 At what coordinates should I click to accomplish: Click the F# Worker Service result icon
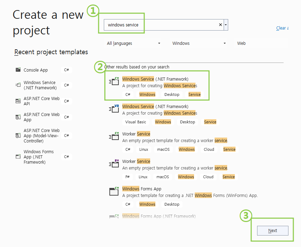point(114,163)
